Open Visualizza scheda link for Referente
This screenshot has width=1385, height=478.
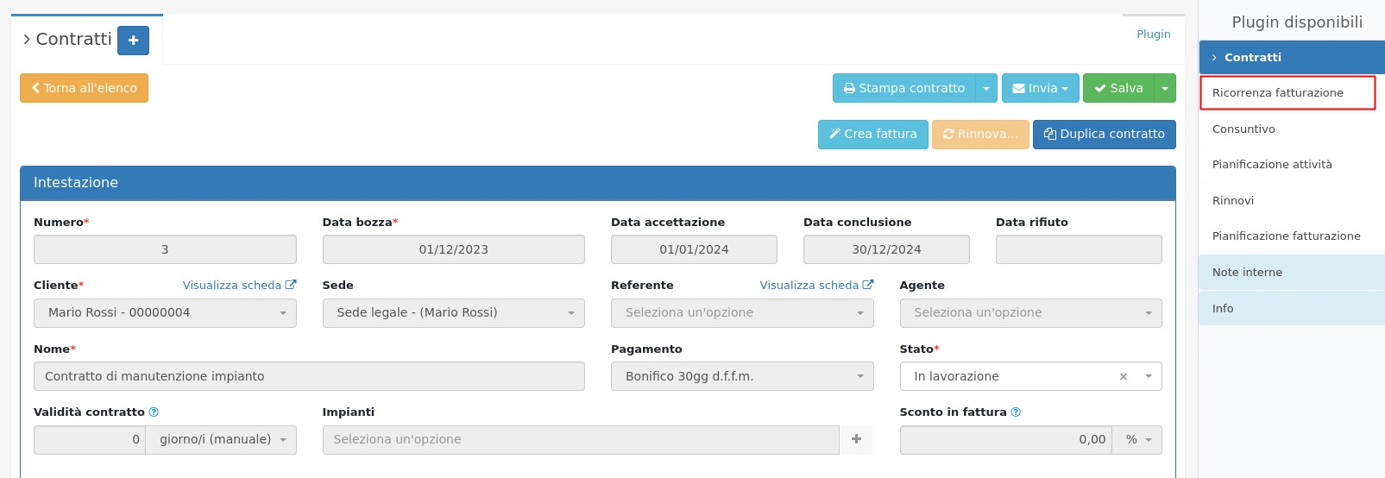pyautogui.click(x=816, y=285)
